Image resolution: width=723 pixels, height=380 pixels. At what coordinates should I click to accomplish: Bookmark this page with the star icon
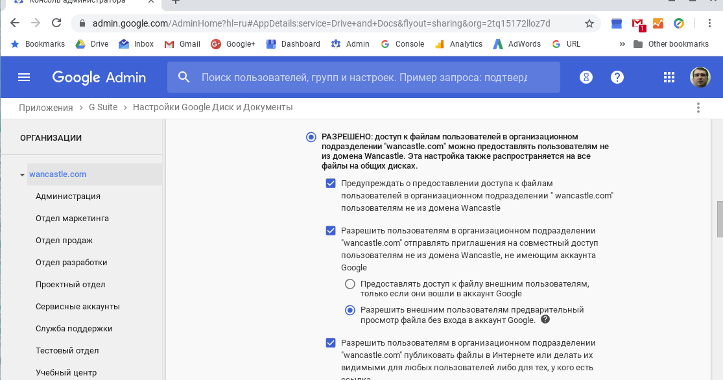[589, 23]
